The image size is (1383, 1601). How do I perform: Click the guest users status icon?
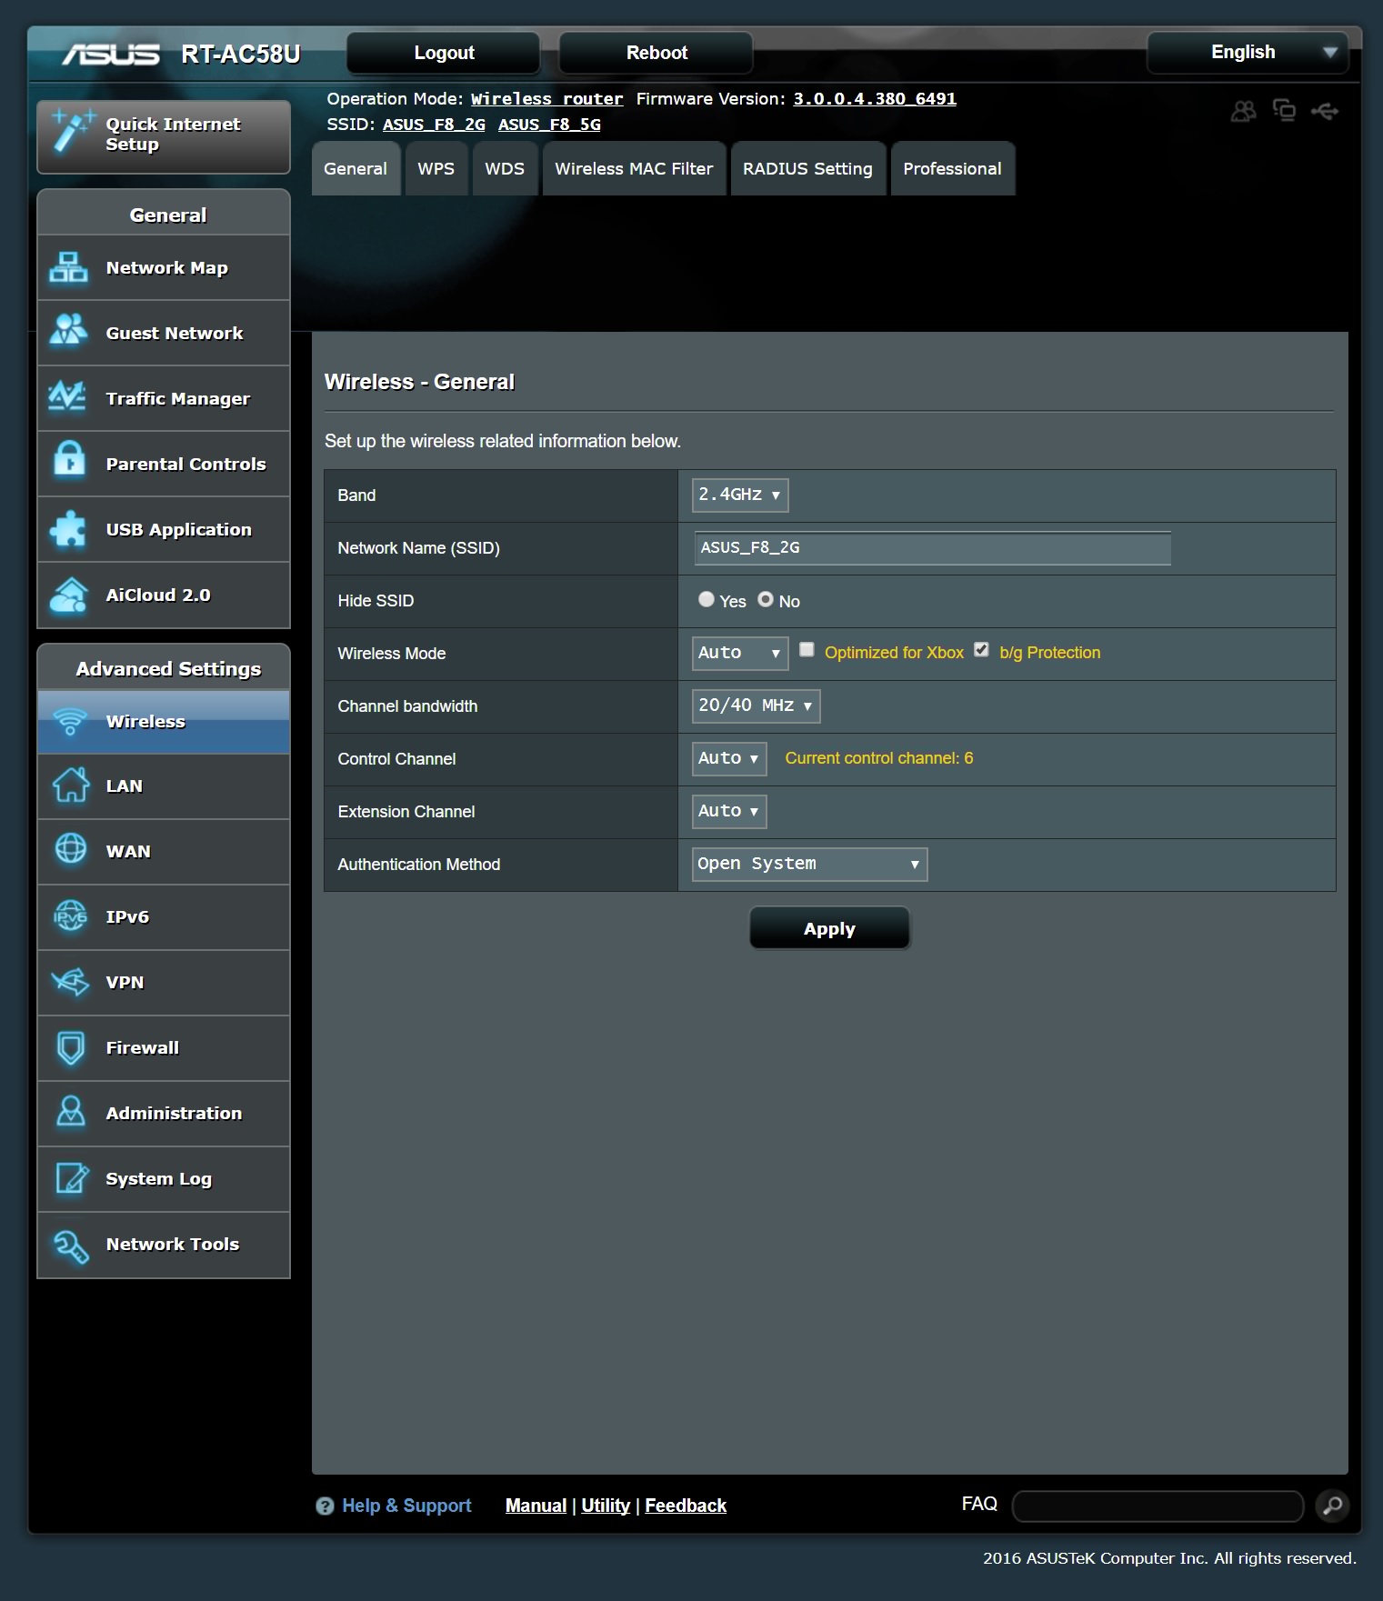(x=1243, y=111)
